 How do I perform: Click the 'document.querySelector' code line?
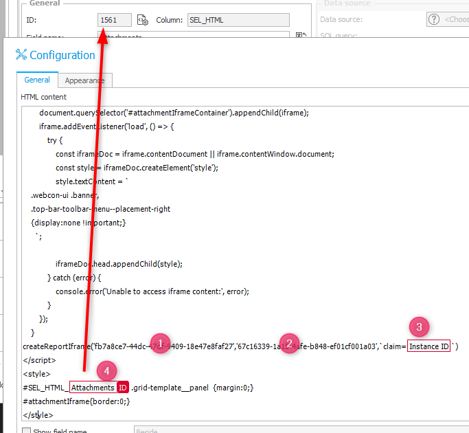coord(174,113)
